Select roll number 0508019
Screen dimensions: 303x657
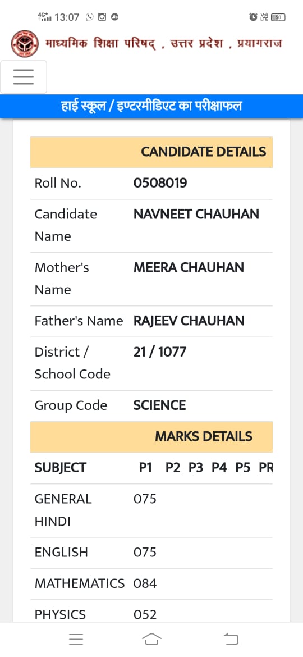tap(160, 183)
